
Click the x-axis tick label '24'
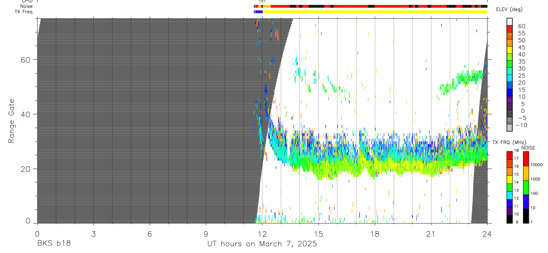[487, 234]
